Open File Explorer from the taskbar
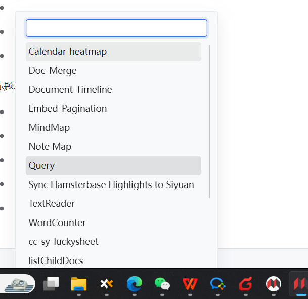 pos(79,284)
